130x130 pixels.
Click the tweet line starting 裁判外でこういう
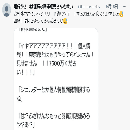tap(66, 14)
